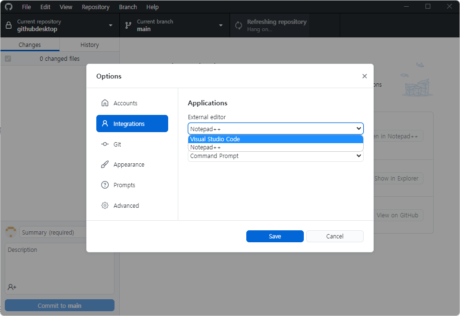
Task: Click the Advanced gear icon
Action: click(x=104, y=205)
